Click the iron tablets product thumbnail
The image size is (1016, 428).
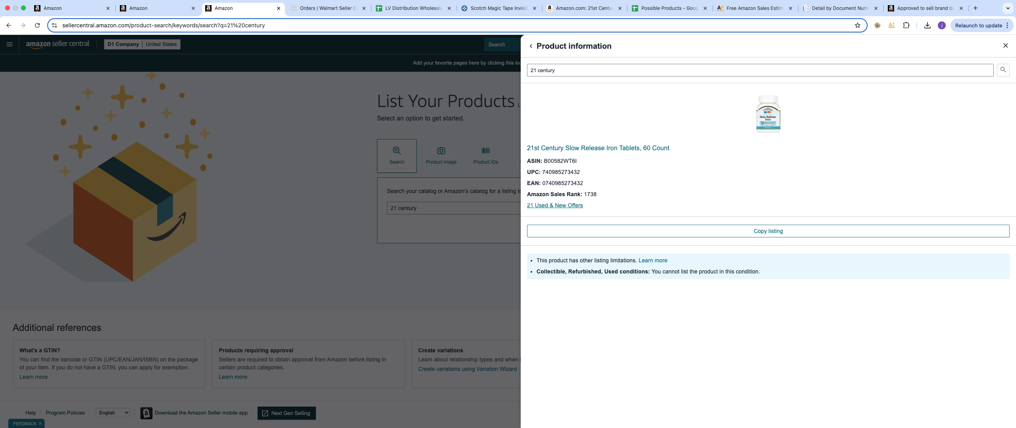point(768,114)
